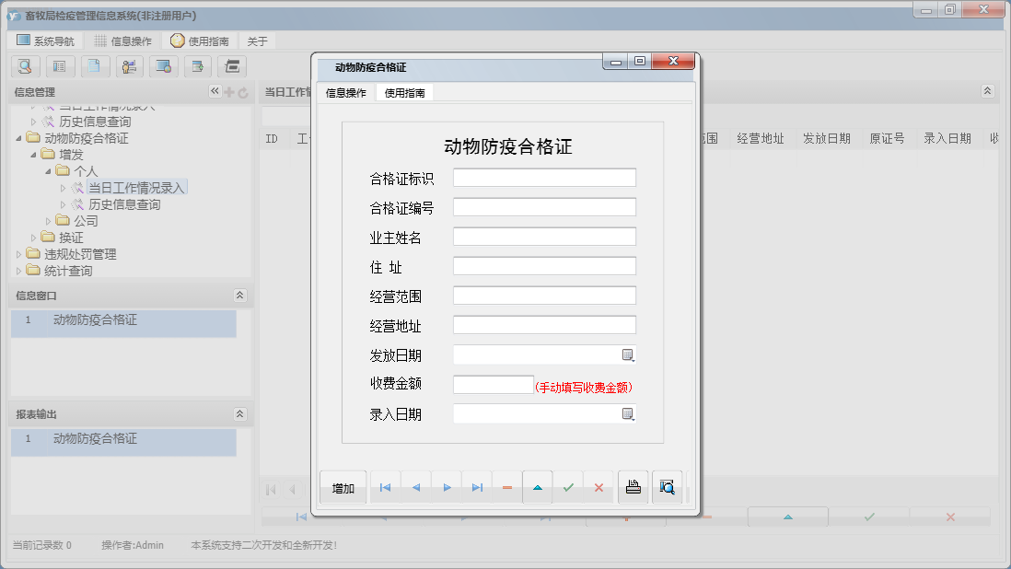Screen dimensions: 1011x569
Task: Click 关于 in the top menu bar
Action: pyautogui.click(x=255, y=41)
